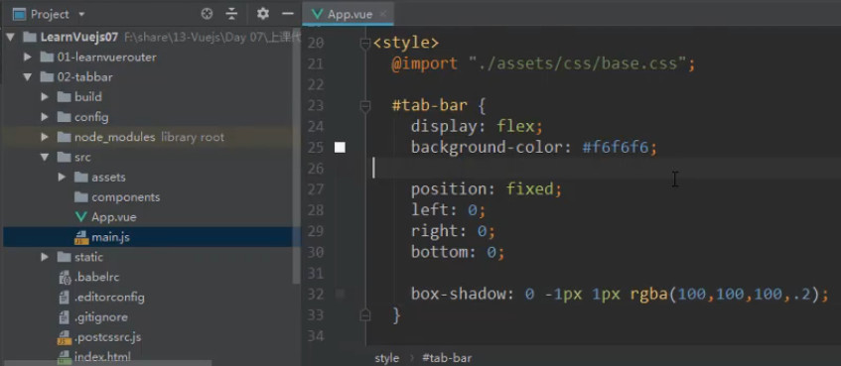Image resolution: width=841 pixels, height=366 pixels.
Task: Select the .gitignore file
Action: click(101, 317)
